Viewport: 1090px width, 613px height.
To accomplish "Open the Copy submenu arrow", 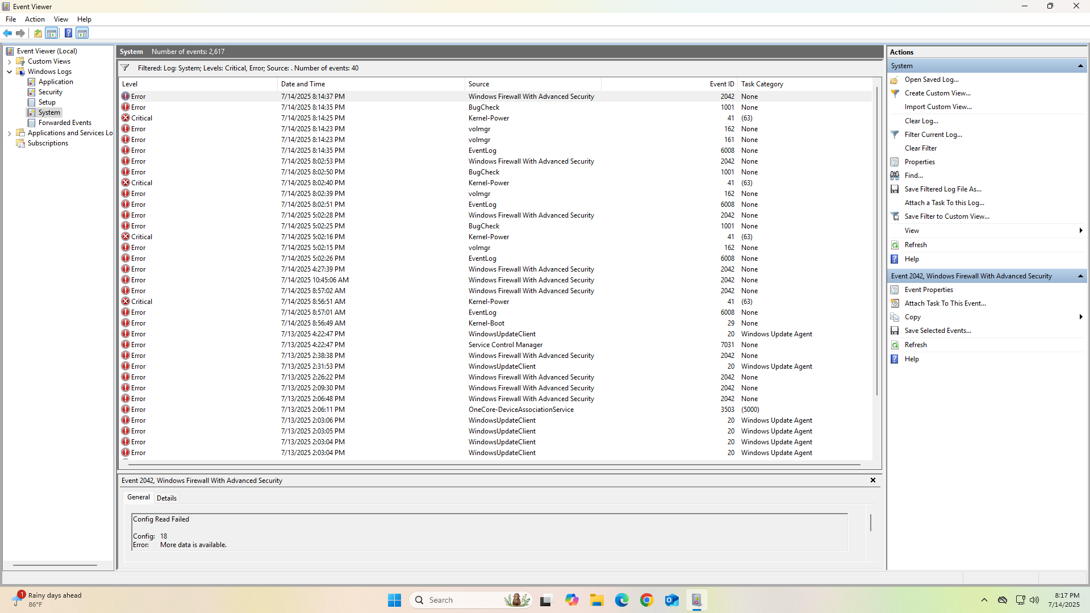I will (1080, 317).
